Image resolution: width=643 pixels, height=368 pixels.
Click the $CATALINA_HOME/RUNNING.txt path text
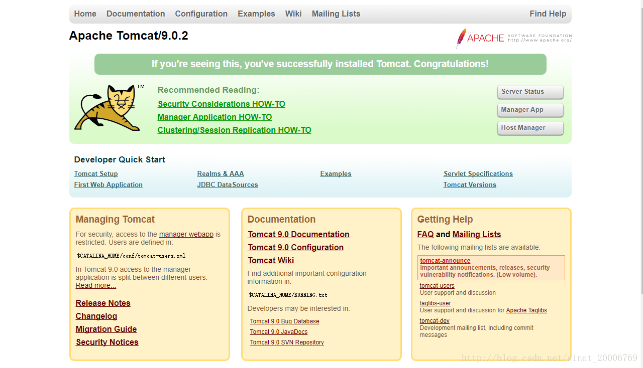[288, 295]
